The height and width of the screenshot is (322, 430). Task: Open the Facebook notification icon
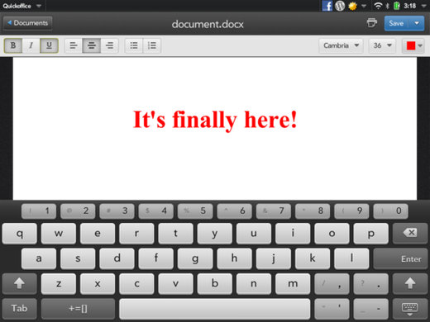pyautogui.click(x=327, y=6)
